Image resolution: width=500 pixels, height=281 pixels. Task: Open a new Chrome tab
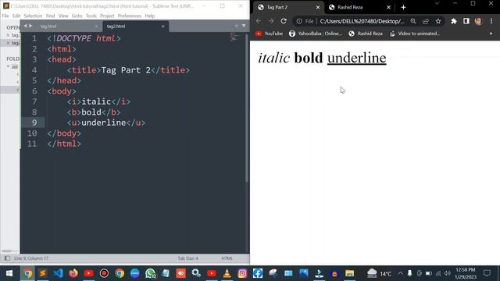403,7
